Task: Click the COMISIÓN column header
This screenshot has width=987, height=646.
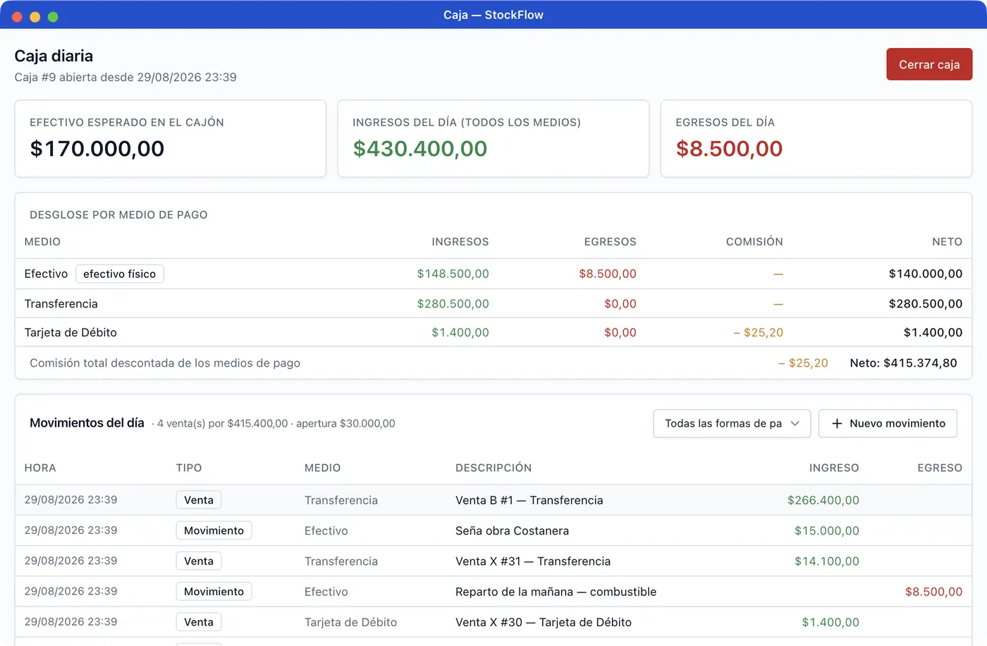Action: click(754, 241)
